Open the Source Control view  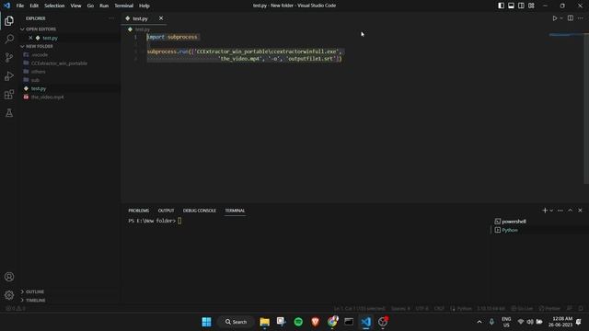(x=9, y=57)
